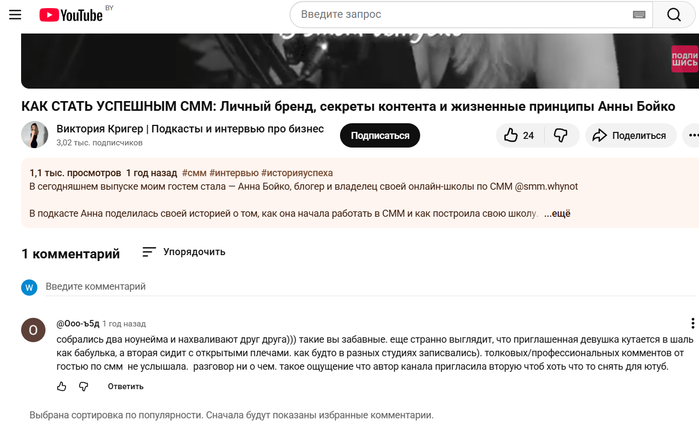Open sharing options via the Поделиться icon
The height and width of the screenshot is (427, 699).
tap(630, 135)
